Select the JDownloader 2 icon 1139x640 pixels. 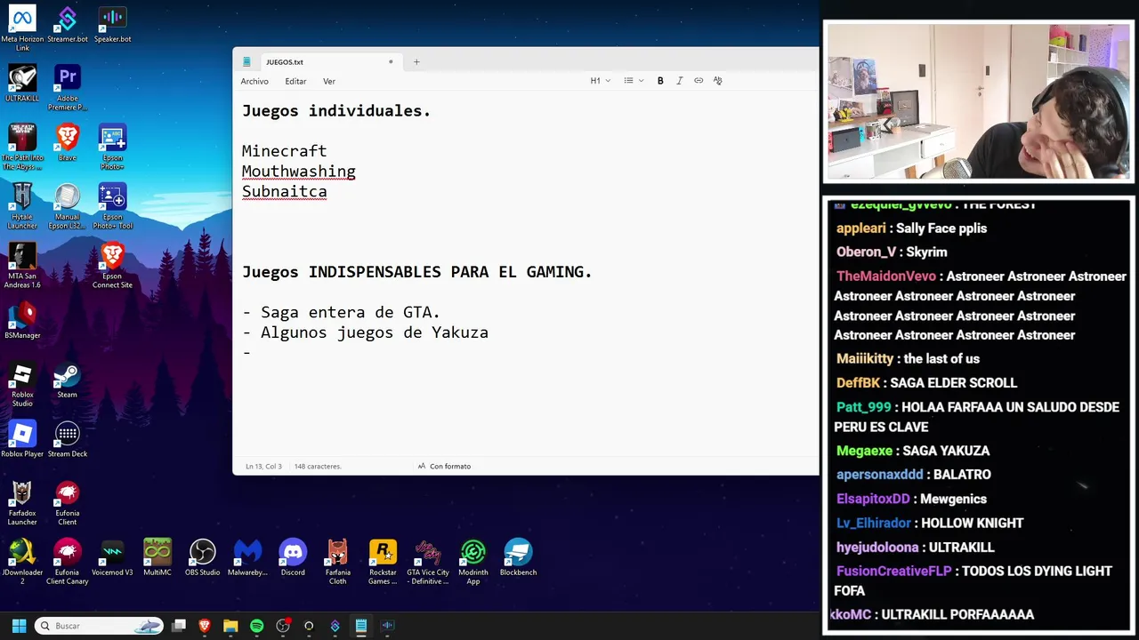[x=22, y=562]
